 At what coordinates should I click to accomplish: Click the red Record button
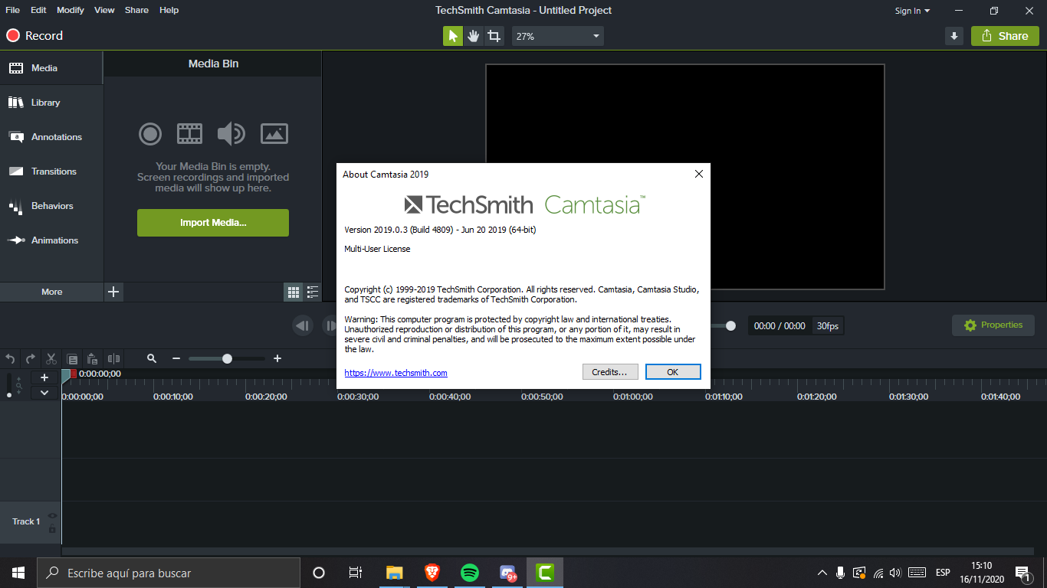tap(34, 36)
